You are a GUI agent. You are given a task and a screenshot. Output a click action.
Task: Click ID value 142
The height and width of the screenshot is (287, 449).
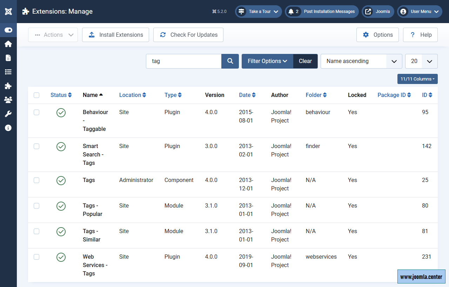coord(427,146)
